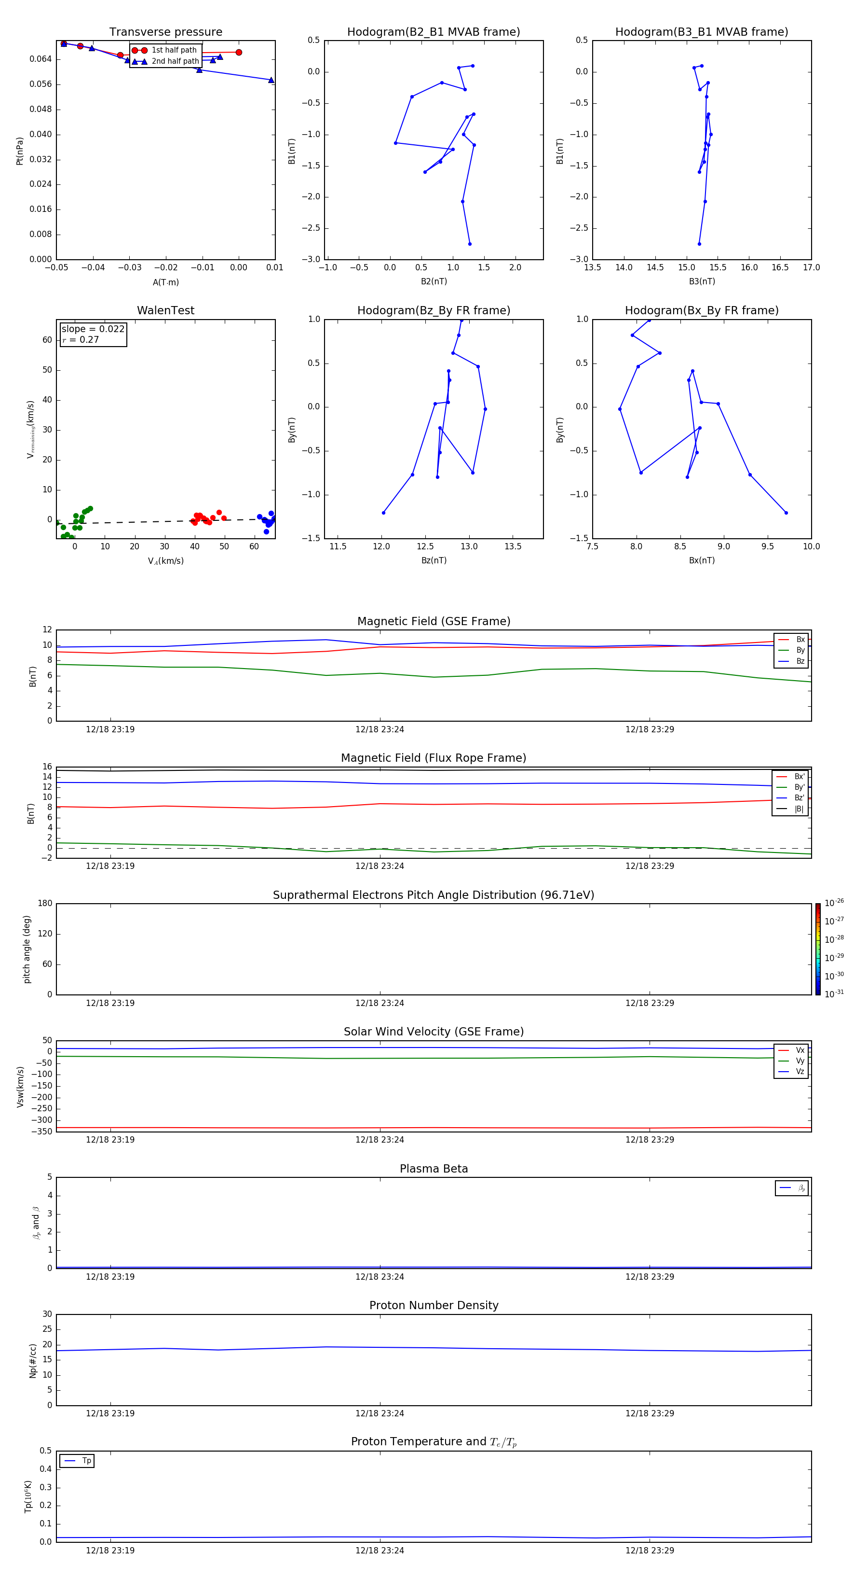Screen dimensions: 868x1593
Task: Click the |B| legend entry
Action: (790, 809)
